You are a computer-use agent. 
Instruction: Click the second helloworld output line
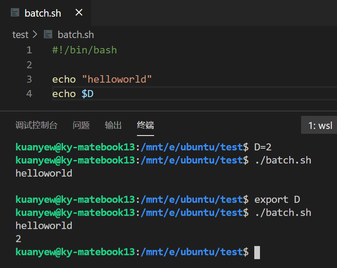[x=44, y=226]
